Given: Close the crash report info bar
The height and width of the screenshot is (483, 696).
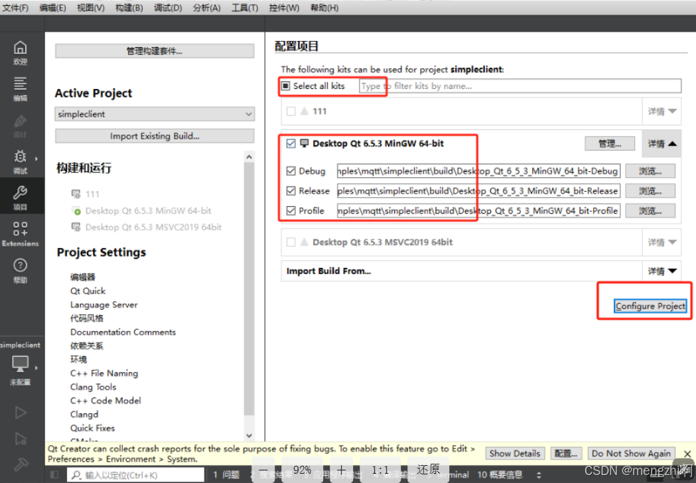Looking at the screenshot, I should pos(687,454).
